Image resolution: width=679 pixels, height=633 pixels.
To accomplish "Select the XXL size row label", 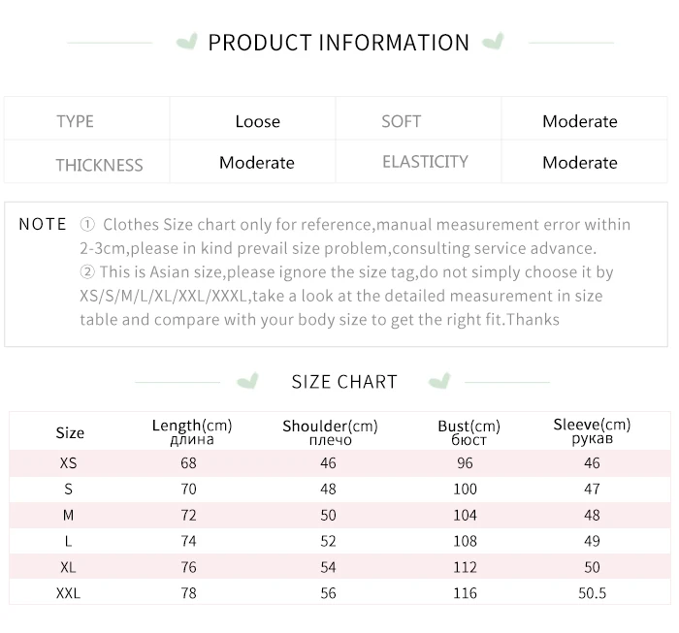I will point(68,592).
